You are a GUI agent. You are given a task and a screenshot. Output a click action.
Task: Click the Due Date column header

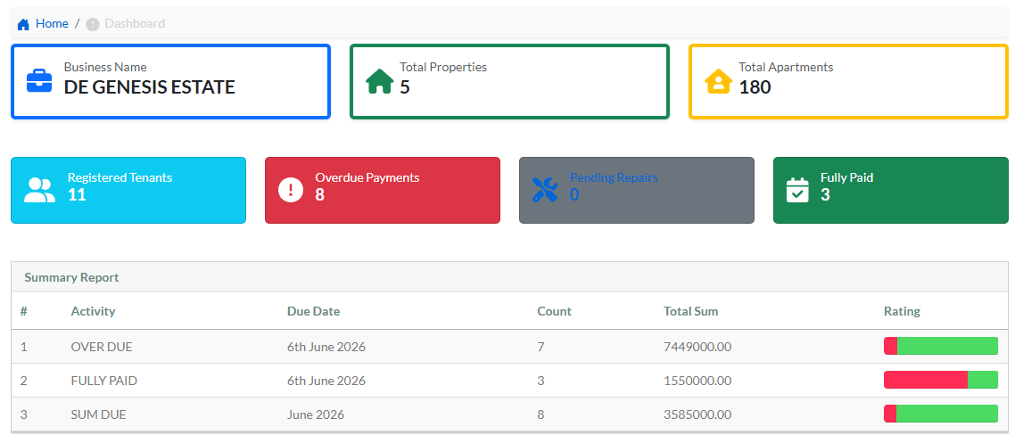point(313,311)
